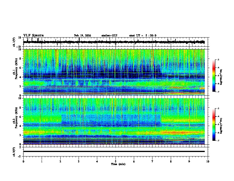Click the "Time (min)" axis title
The width and height of the screenshot is (234, 181).
coord(118,164)
